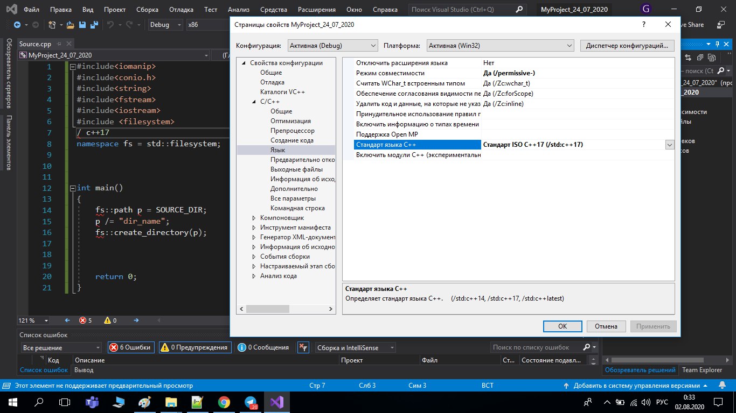Click the open file folder icon
The image size is (736, 413).
70,25
